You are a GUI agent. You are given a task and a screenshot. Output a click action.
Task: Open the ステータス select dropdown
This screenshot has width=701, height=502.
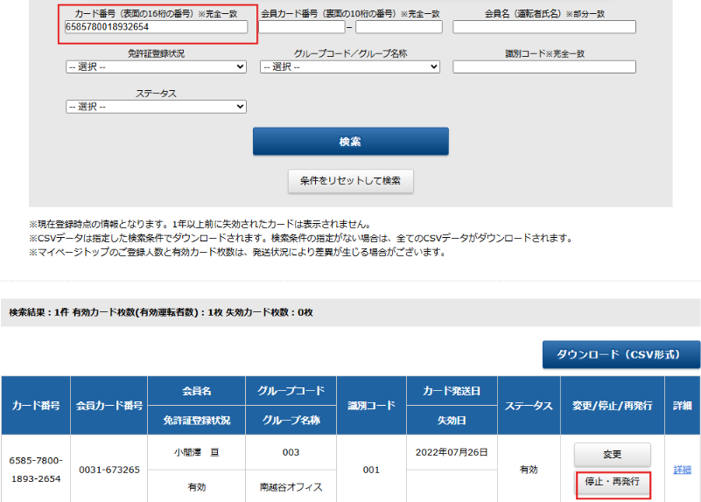156,106
